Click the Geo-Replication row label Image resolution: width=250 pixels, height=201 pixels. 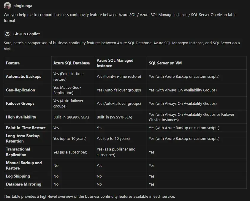(20, 90)
